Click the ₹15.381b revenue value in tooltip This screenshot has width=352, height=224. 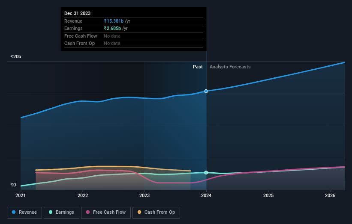coord(114,21)
